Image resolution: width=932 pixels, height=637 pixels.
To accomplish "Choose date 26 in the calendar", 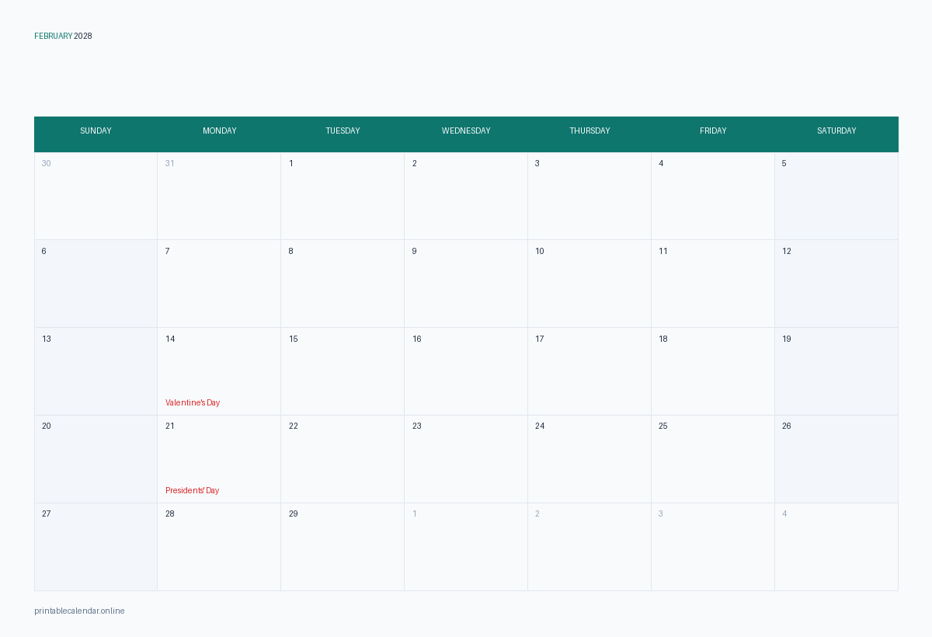I will pyautogui.click(x=836, y=459).
